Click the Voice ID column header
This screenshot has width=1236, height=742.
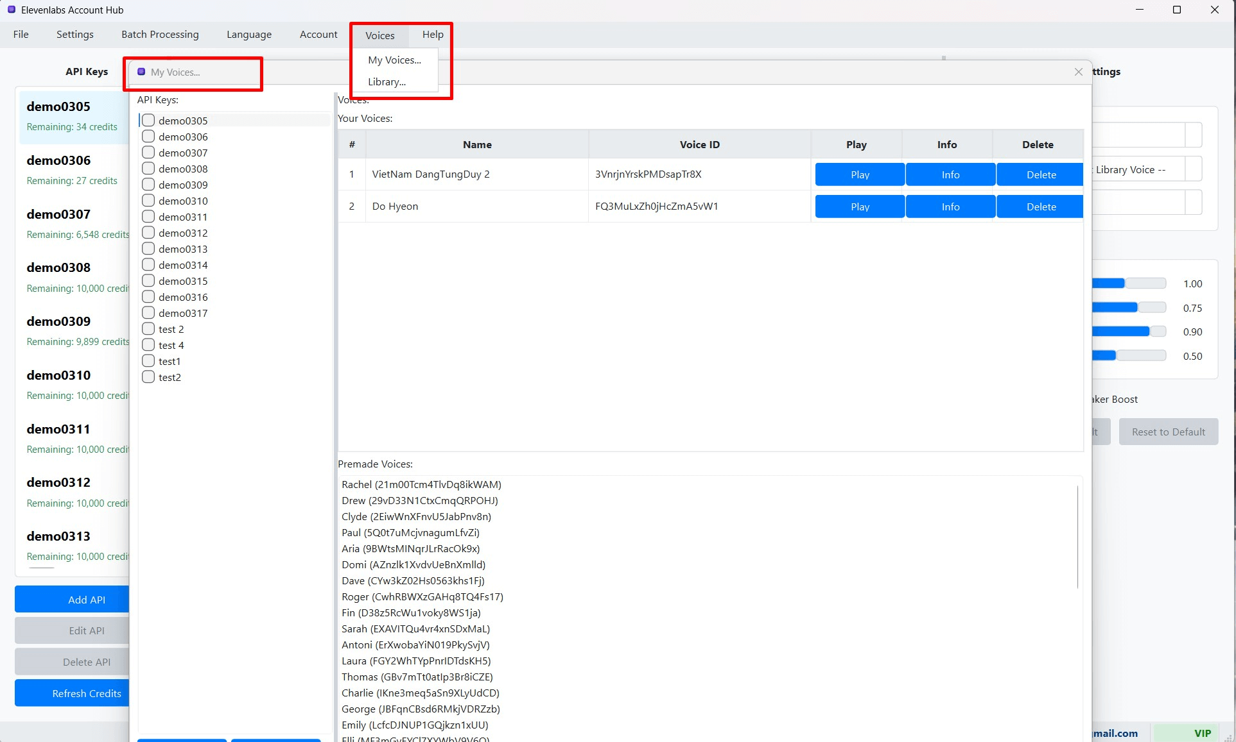[x=700, y=144]
